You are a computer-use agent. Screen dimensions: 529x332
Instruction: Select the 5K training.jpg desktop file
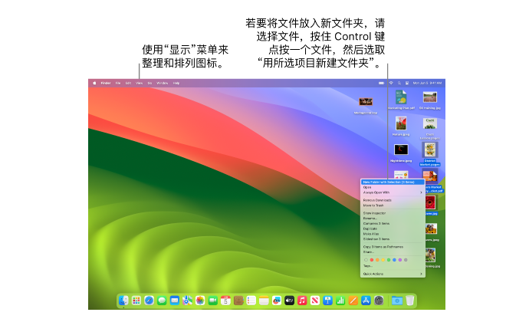coord(430,100)
